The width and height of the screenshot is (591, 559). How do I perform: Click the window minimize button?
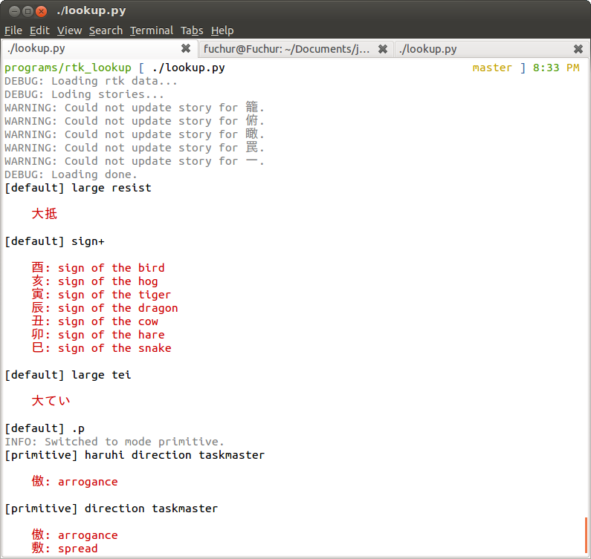[x=14, y=11]
